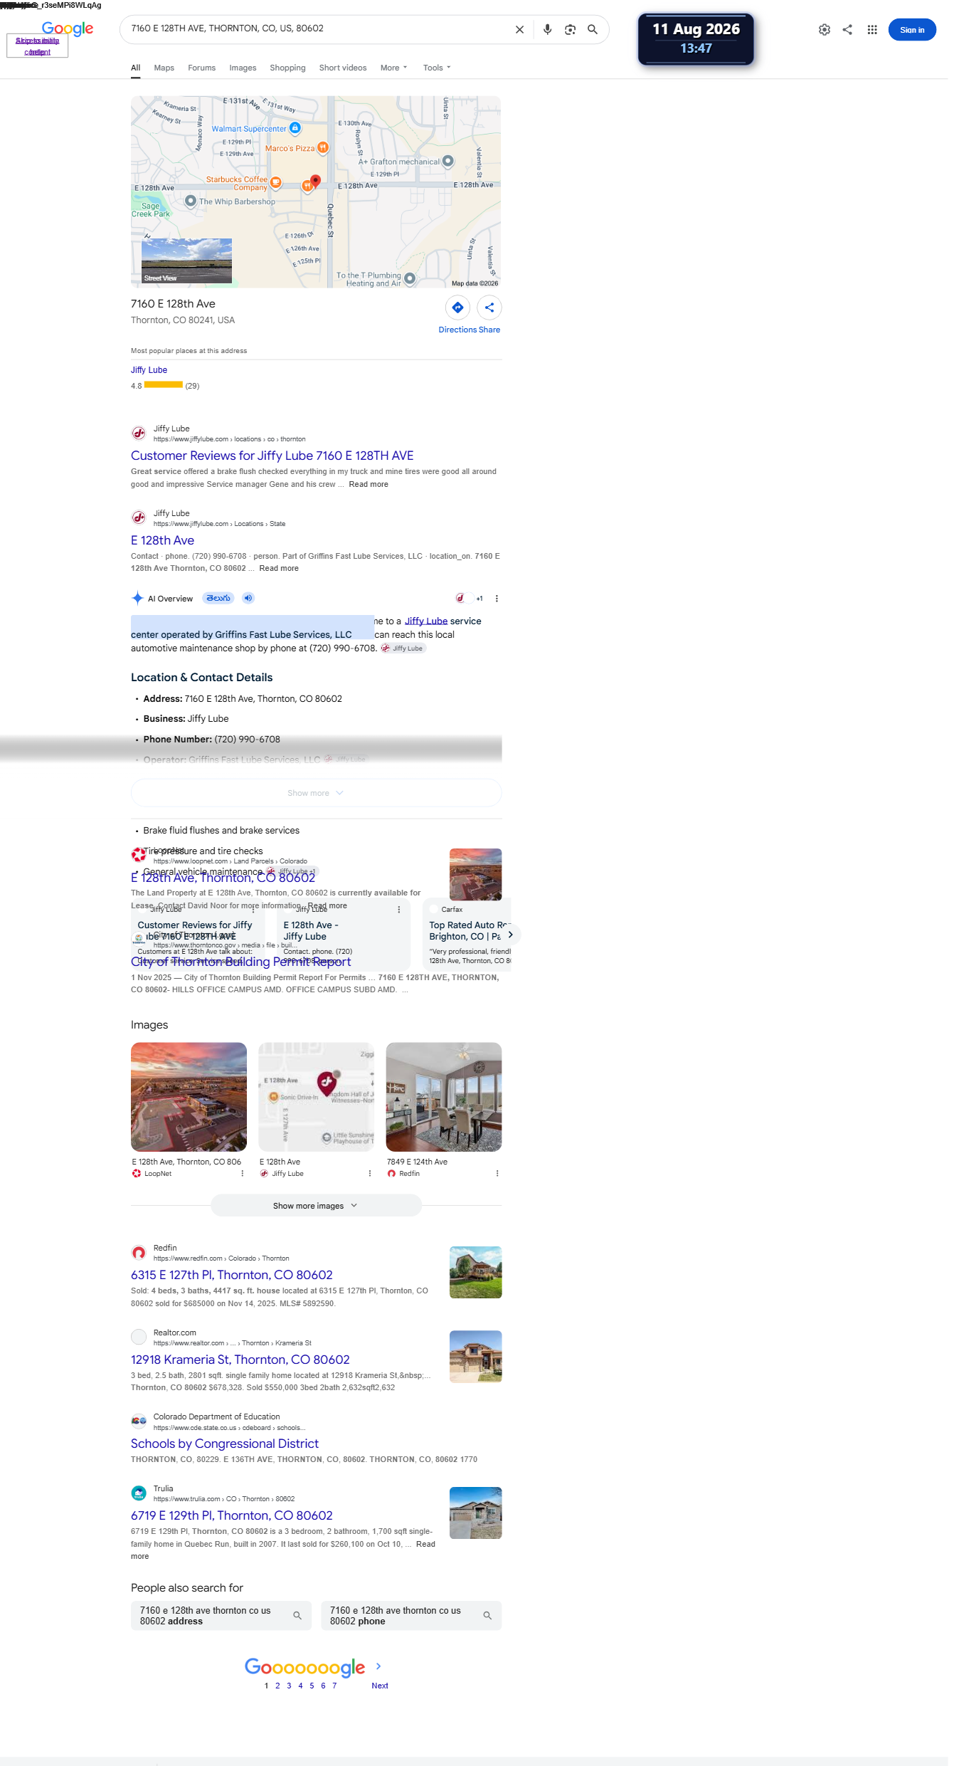Switch to the Images tab
This screenshot has height=1766, width=959.
243,68
